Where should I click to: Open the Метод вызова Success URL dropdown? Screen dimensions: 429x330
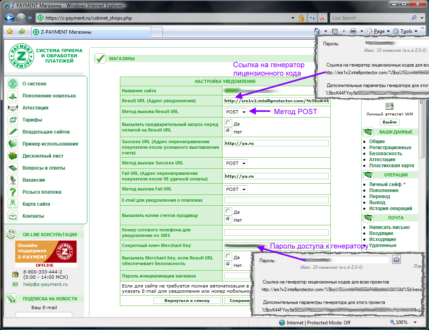pyautogui.click(x=236, y=163)
